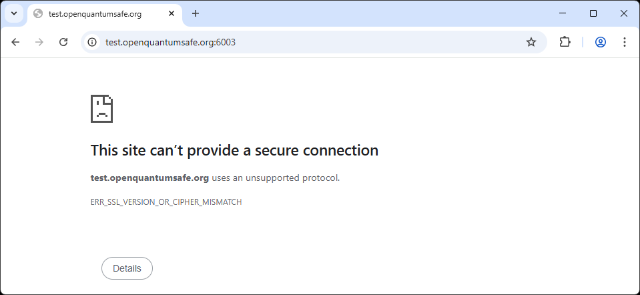The width and height of the screenshot is (640, 295).
Task: Open the Extensions puzzle icon
Action: [x=565, y=42]
